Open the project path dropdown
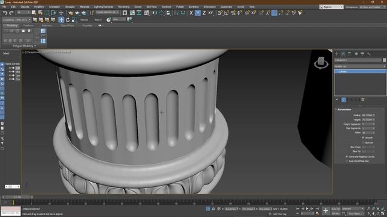This screenshot has height=217, width=387. (17, 20)
